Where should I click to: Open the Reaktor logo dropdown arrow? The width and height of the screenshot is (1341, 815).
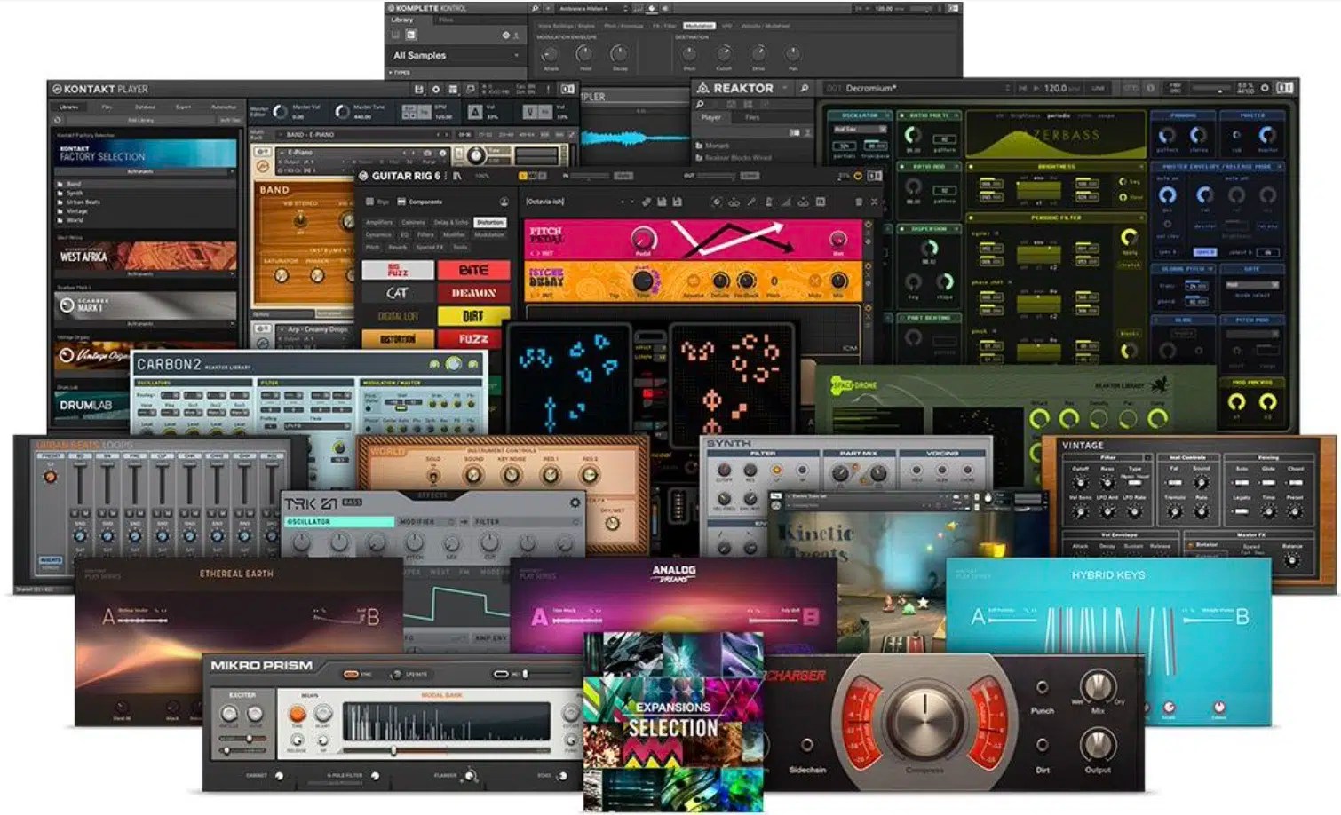[x=786, y=88]
